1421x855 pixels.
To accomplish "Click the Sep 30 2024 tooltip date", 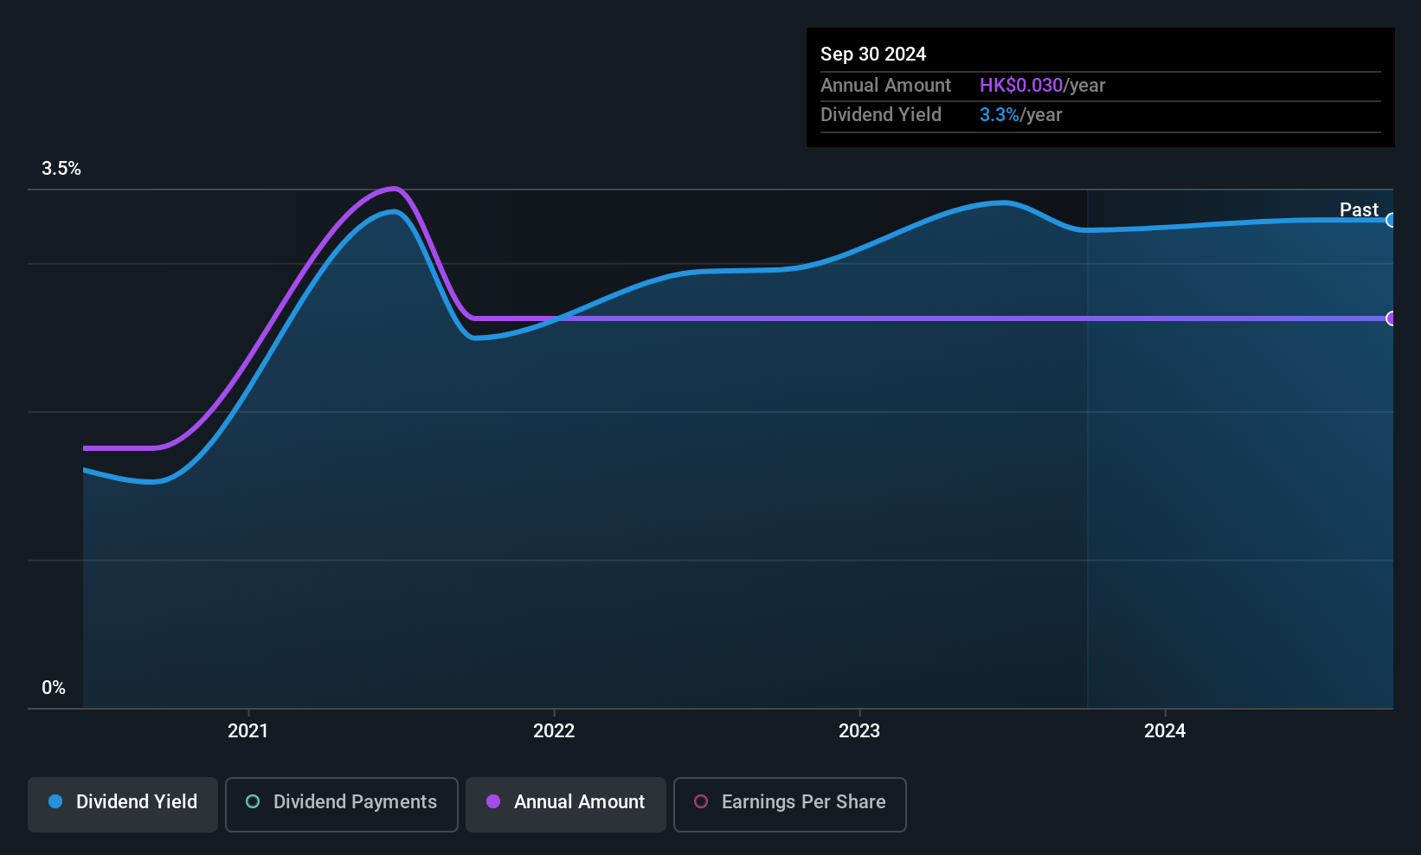I will (873, 54).
